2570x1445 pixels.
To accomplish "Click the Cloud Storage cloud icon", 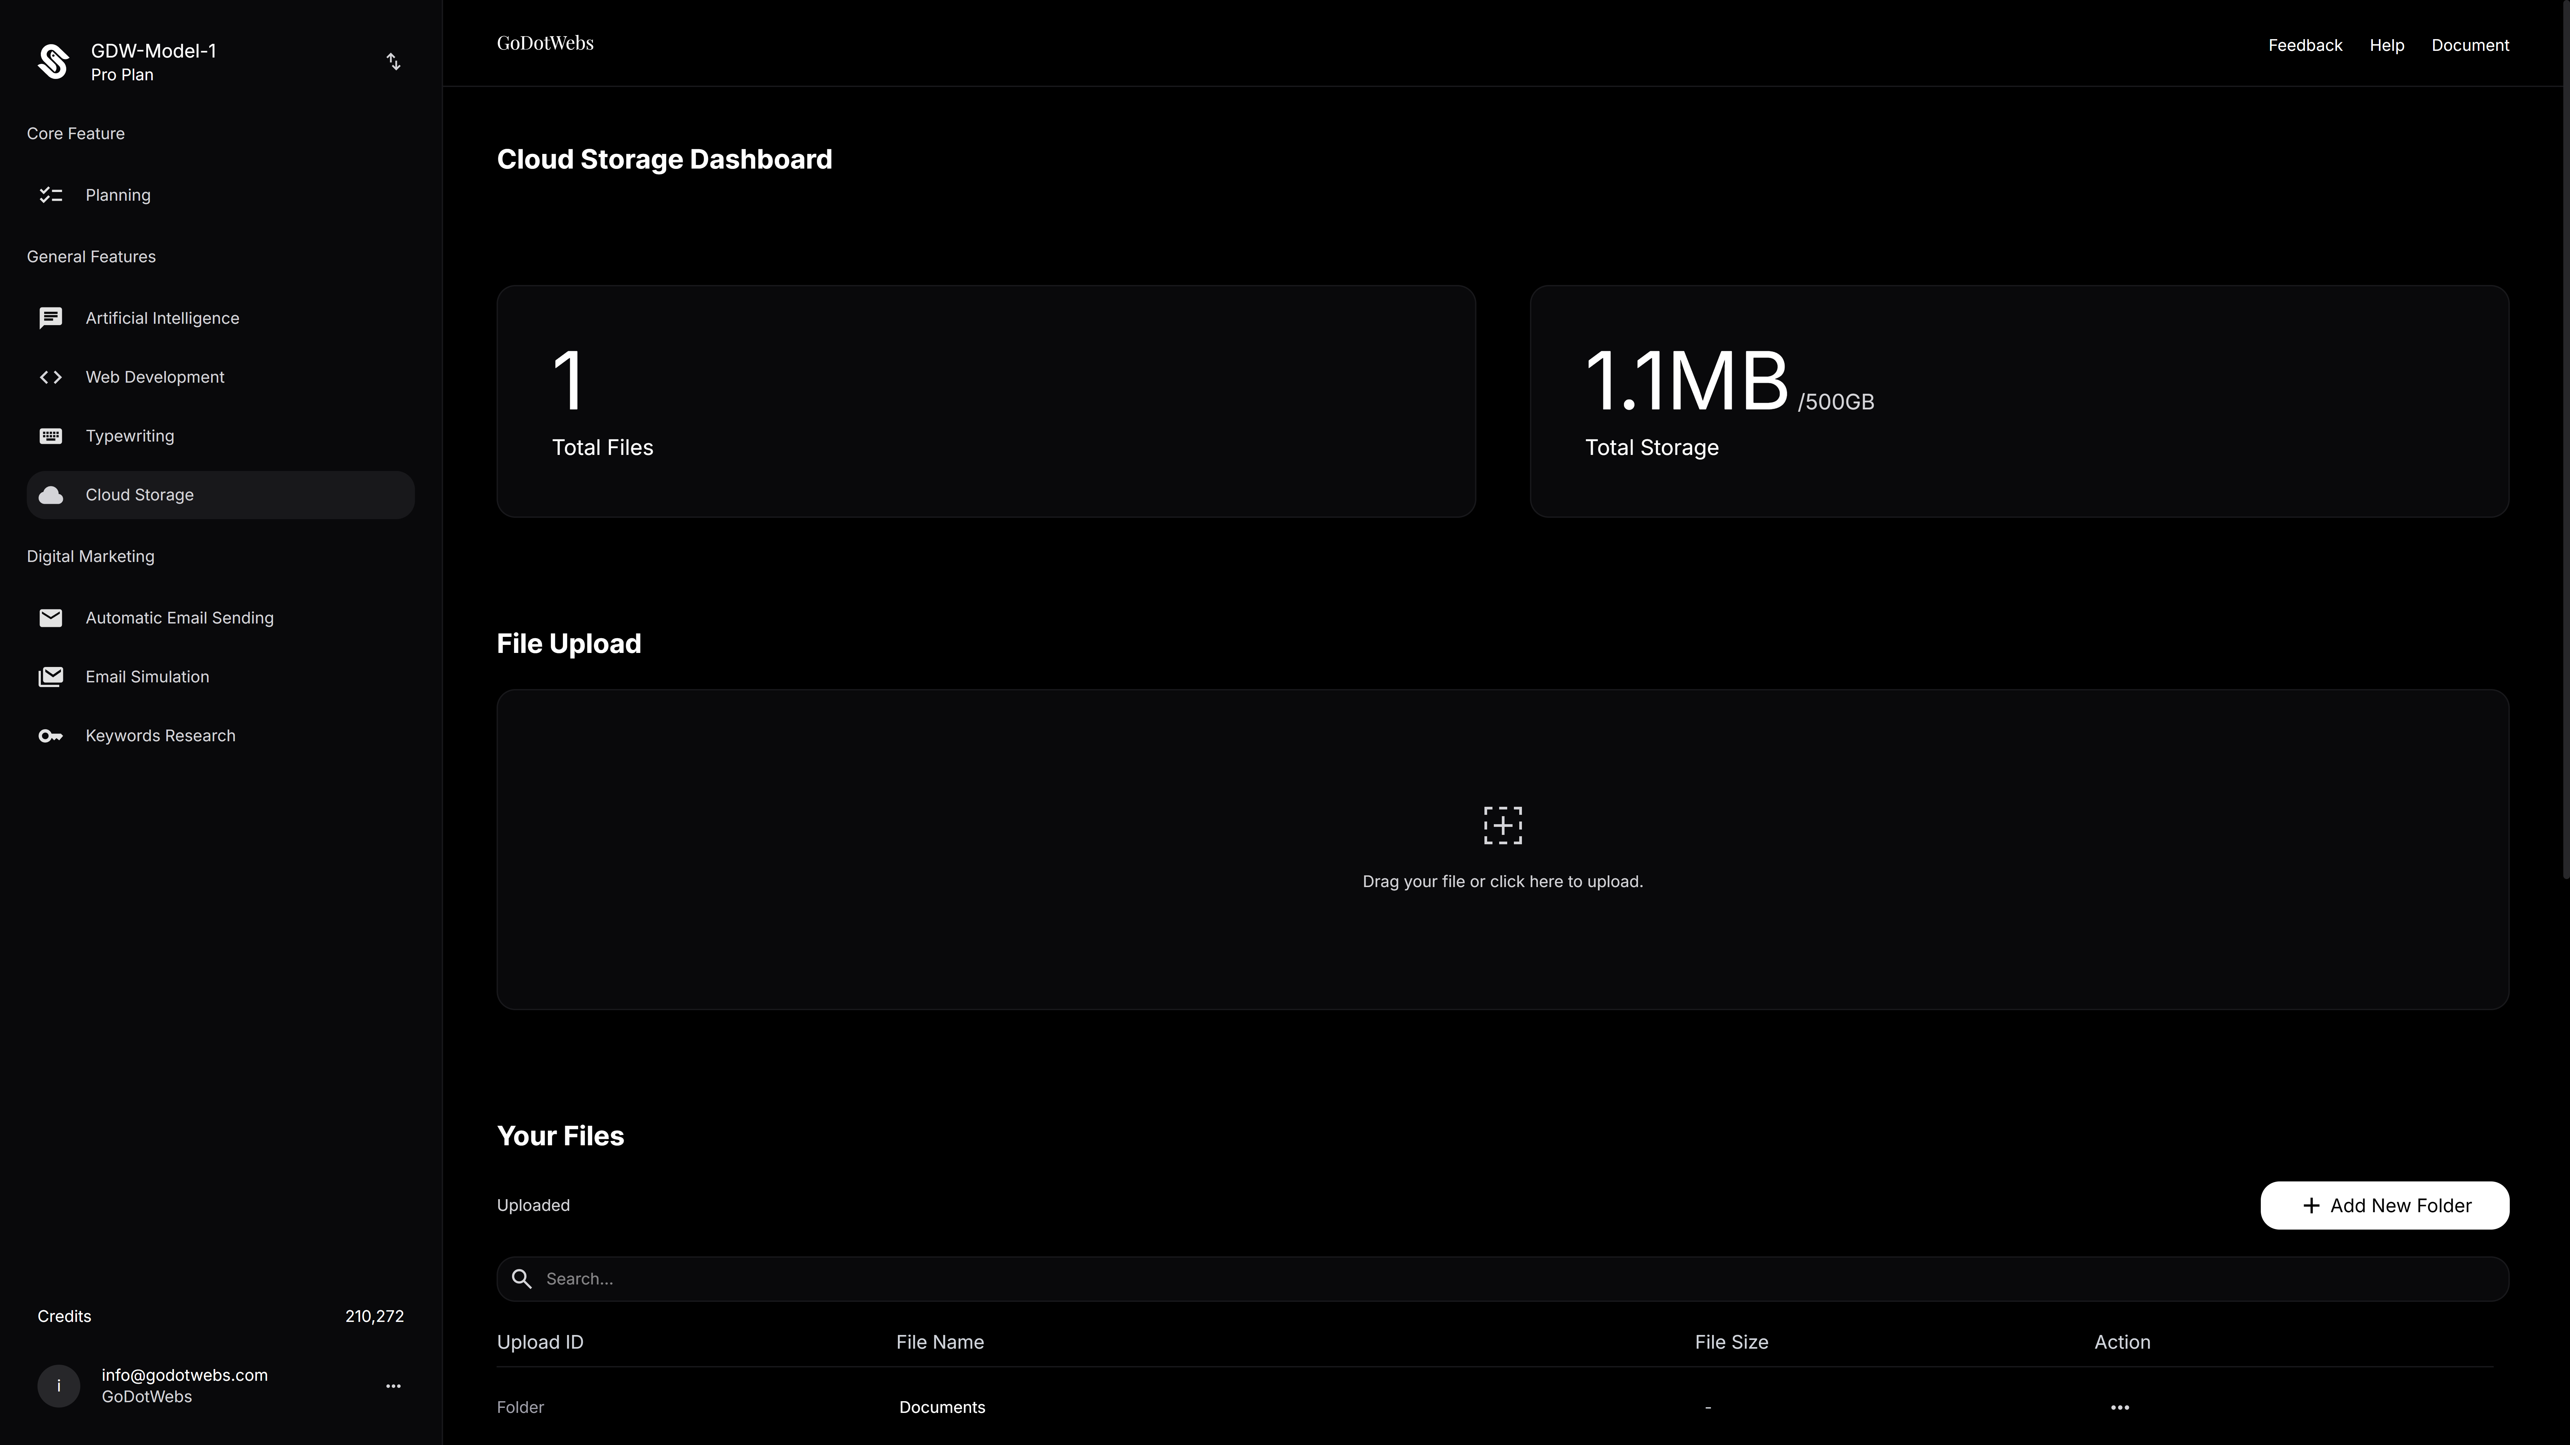I will coord(51,495).
